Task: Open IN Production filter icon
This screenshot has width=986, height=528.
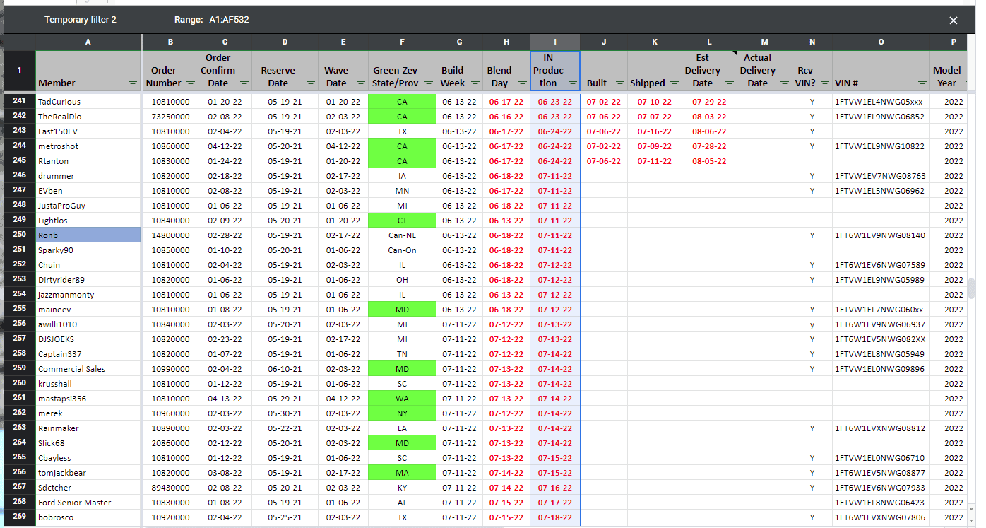Action: pyautogui.click(x=571, y=83)
